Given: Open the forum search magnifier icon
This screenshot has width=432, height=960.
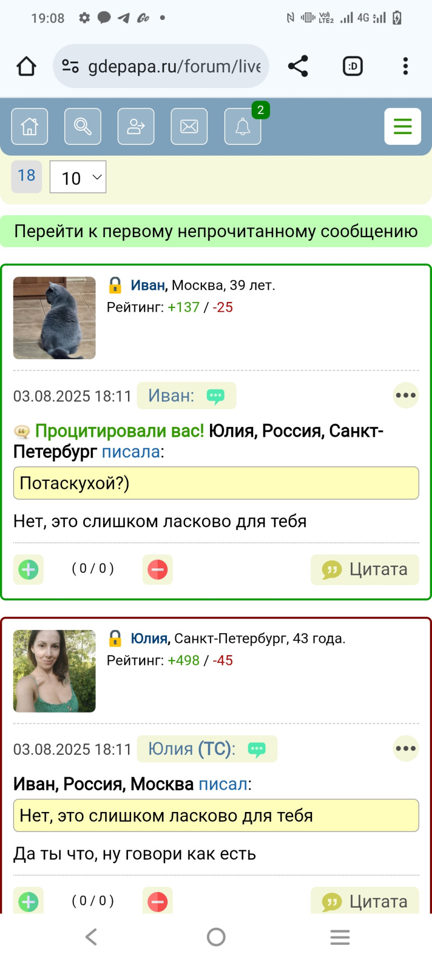Looking at the screenshot, I should pyautogui.click(x=83, y=126).
